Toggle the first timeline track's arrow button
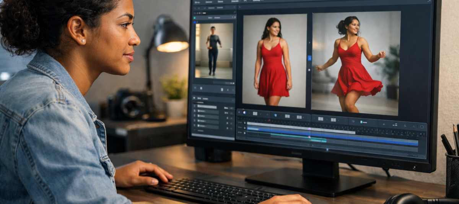This screenshot has height=204, width=459. [x=245, y=123]
